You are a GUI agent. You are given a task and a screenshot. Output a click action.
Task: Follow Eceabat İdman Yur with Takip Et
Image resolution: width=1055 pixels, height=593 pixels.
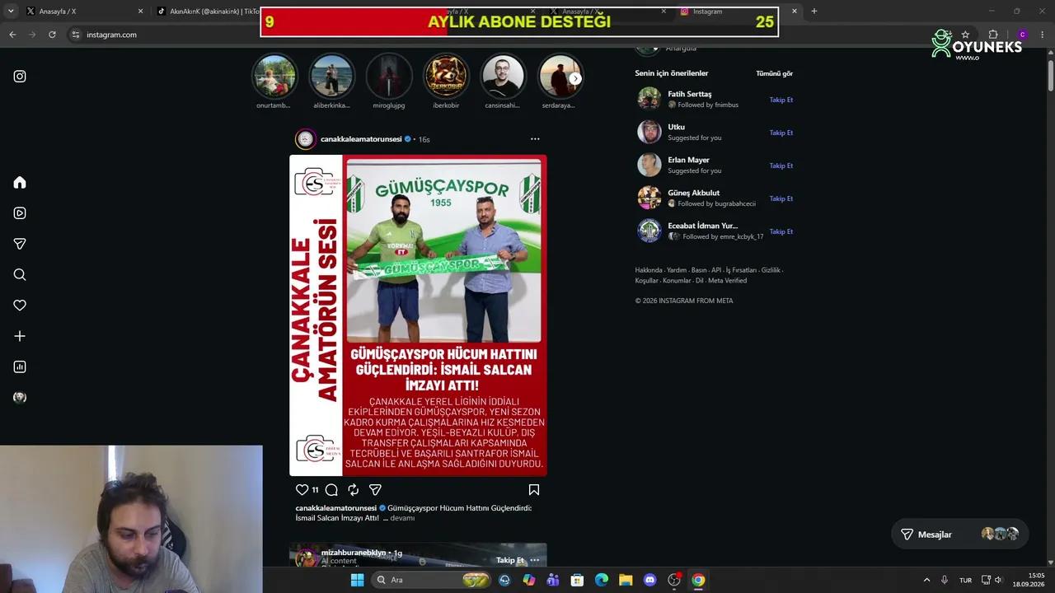[781, 231]
